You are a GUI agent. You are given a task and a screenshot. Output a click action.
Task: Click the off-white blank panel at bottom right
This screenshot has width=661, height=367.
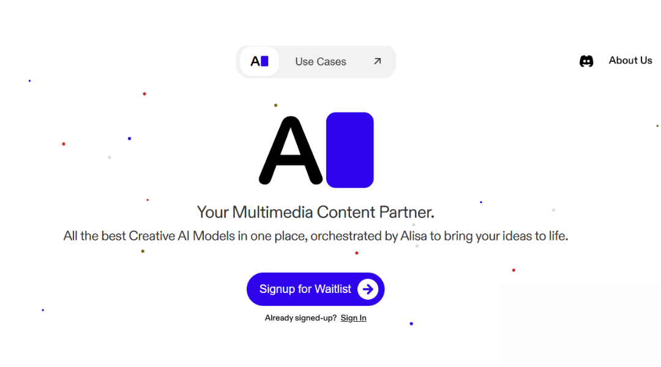pyautogui.click(x=580, y=324)
